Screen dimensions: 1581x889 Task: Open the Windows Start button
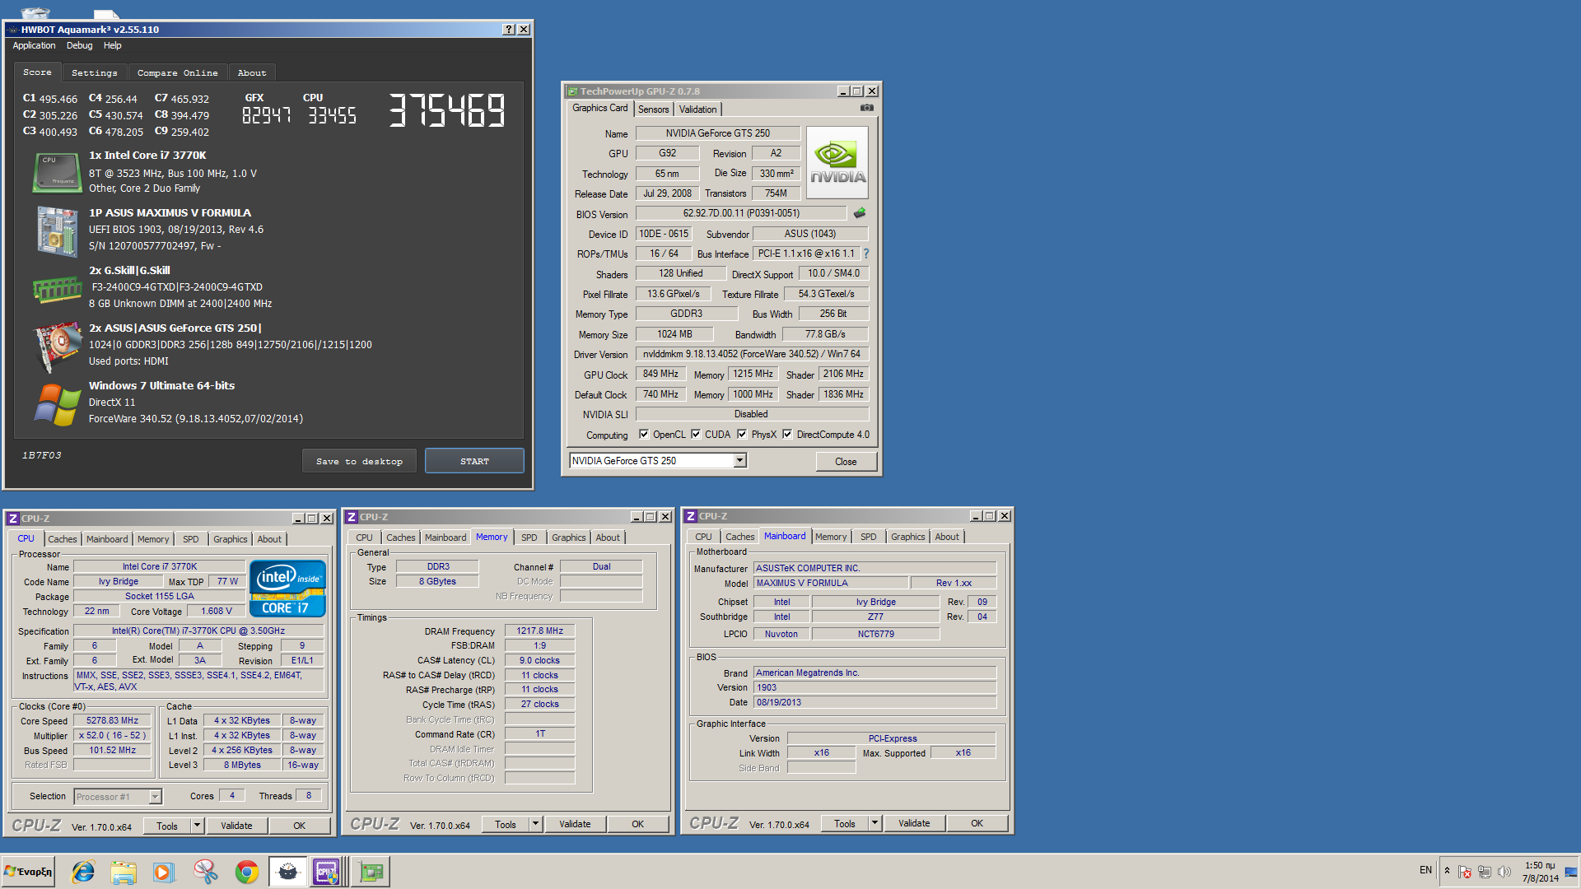tap(29, 872)
